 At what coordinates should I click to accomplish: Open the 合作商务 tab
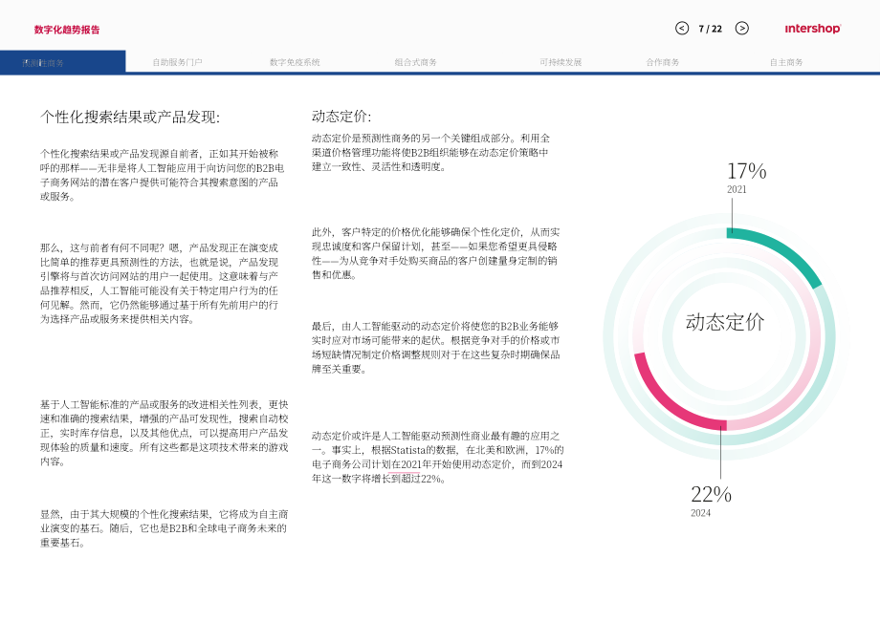pyautogui.click(x=663, y=62)
